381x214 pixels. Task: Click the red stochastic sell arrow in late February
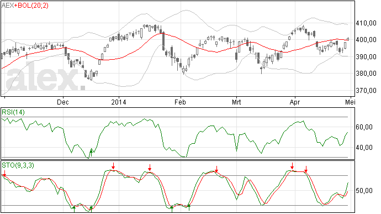coord(216,169)
